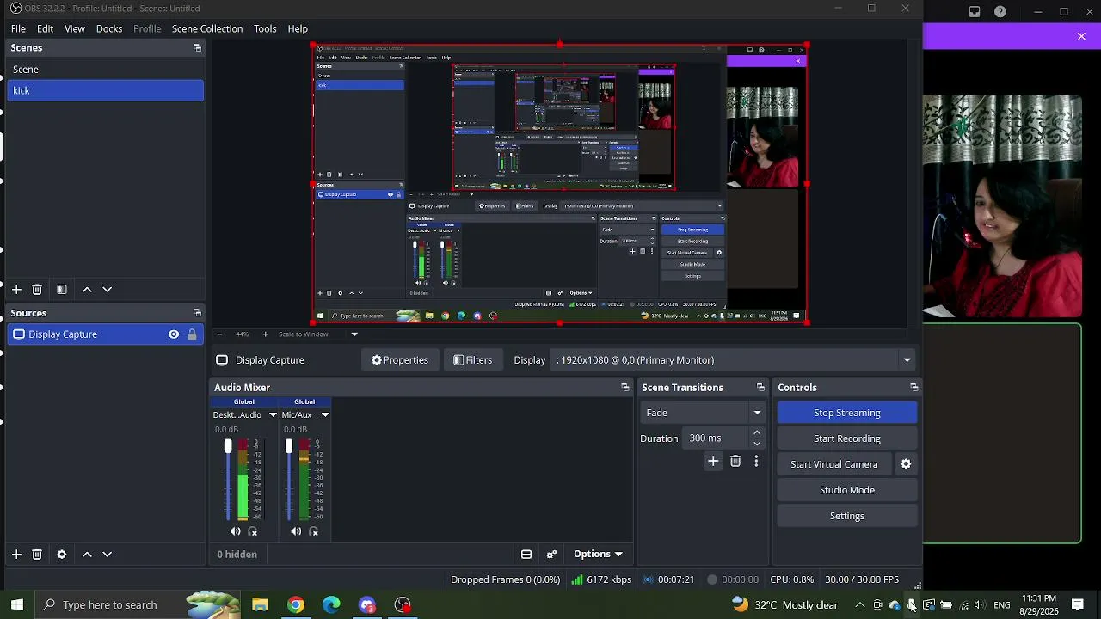Open source properties gear in Sources toolbar
This screenshot has width=1101, height=619.
point(62,555)
